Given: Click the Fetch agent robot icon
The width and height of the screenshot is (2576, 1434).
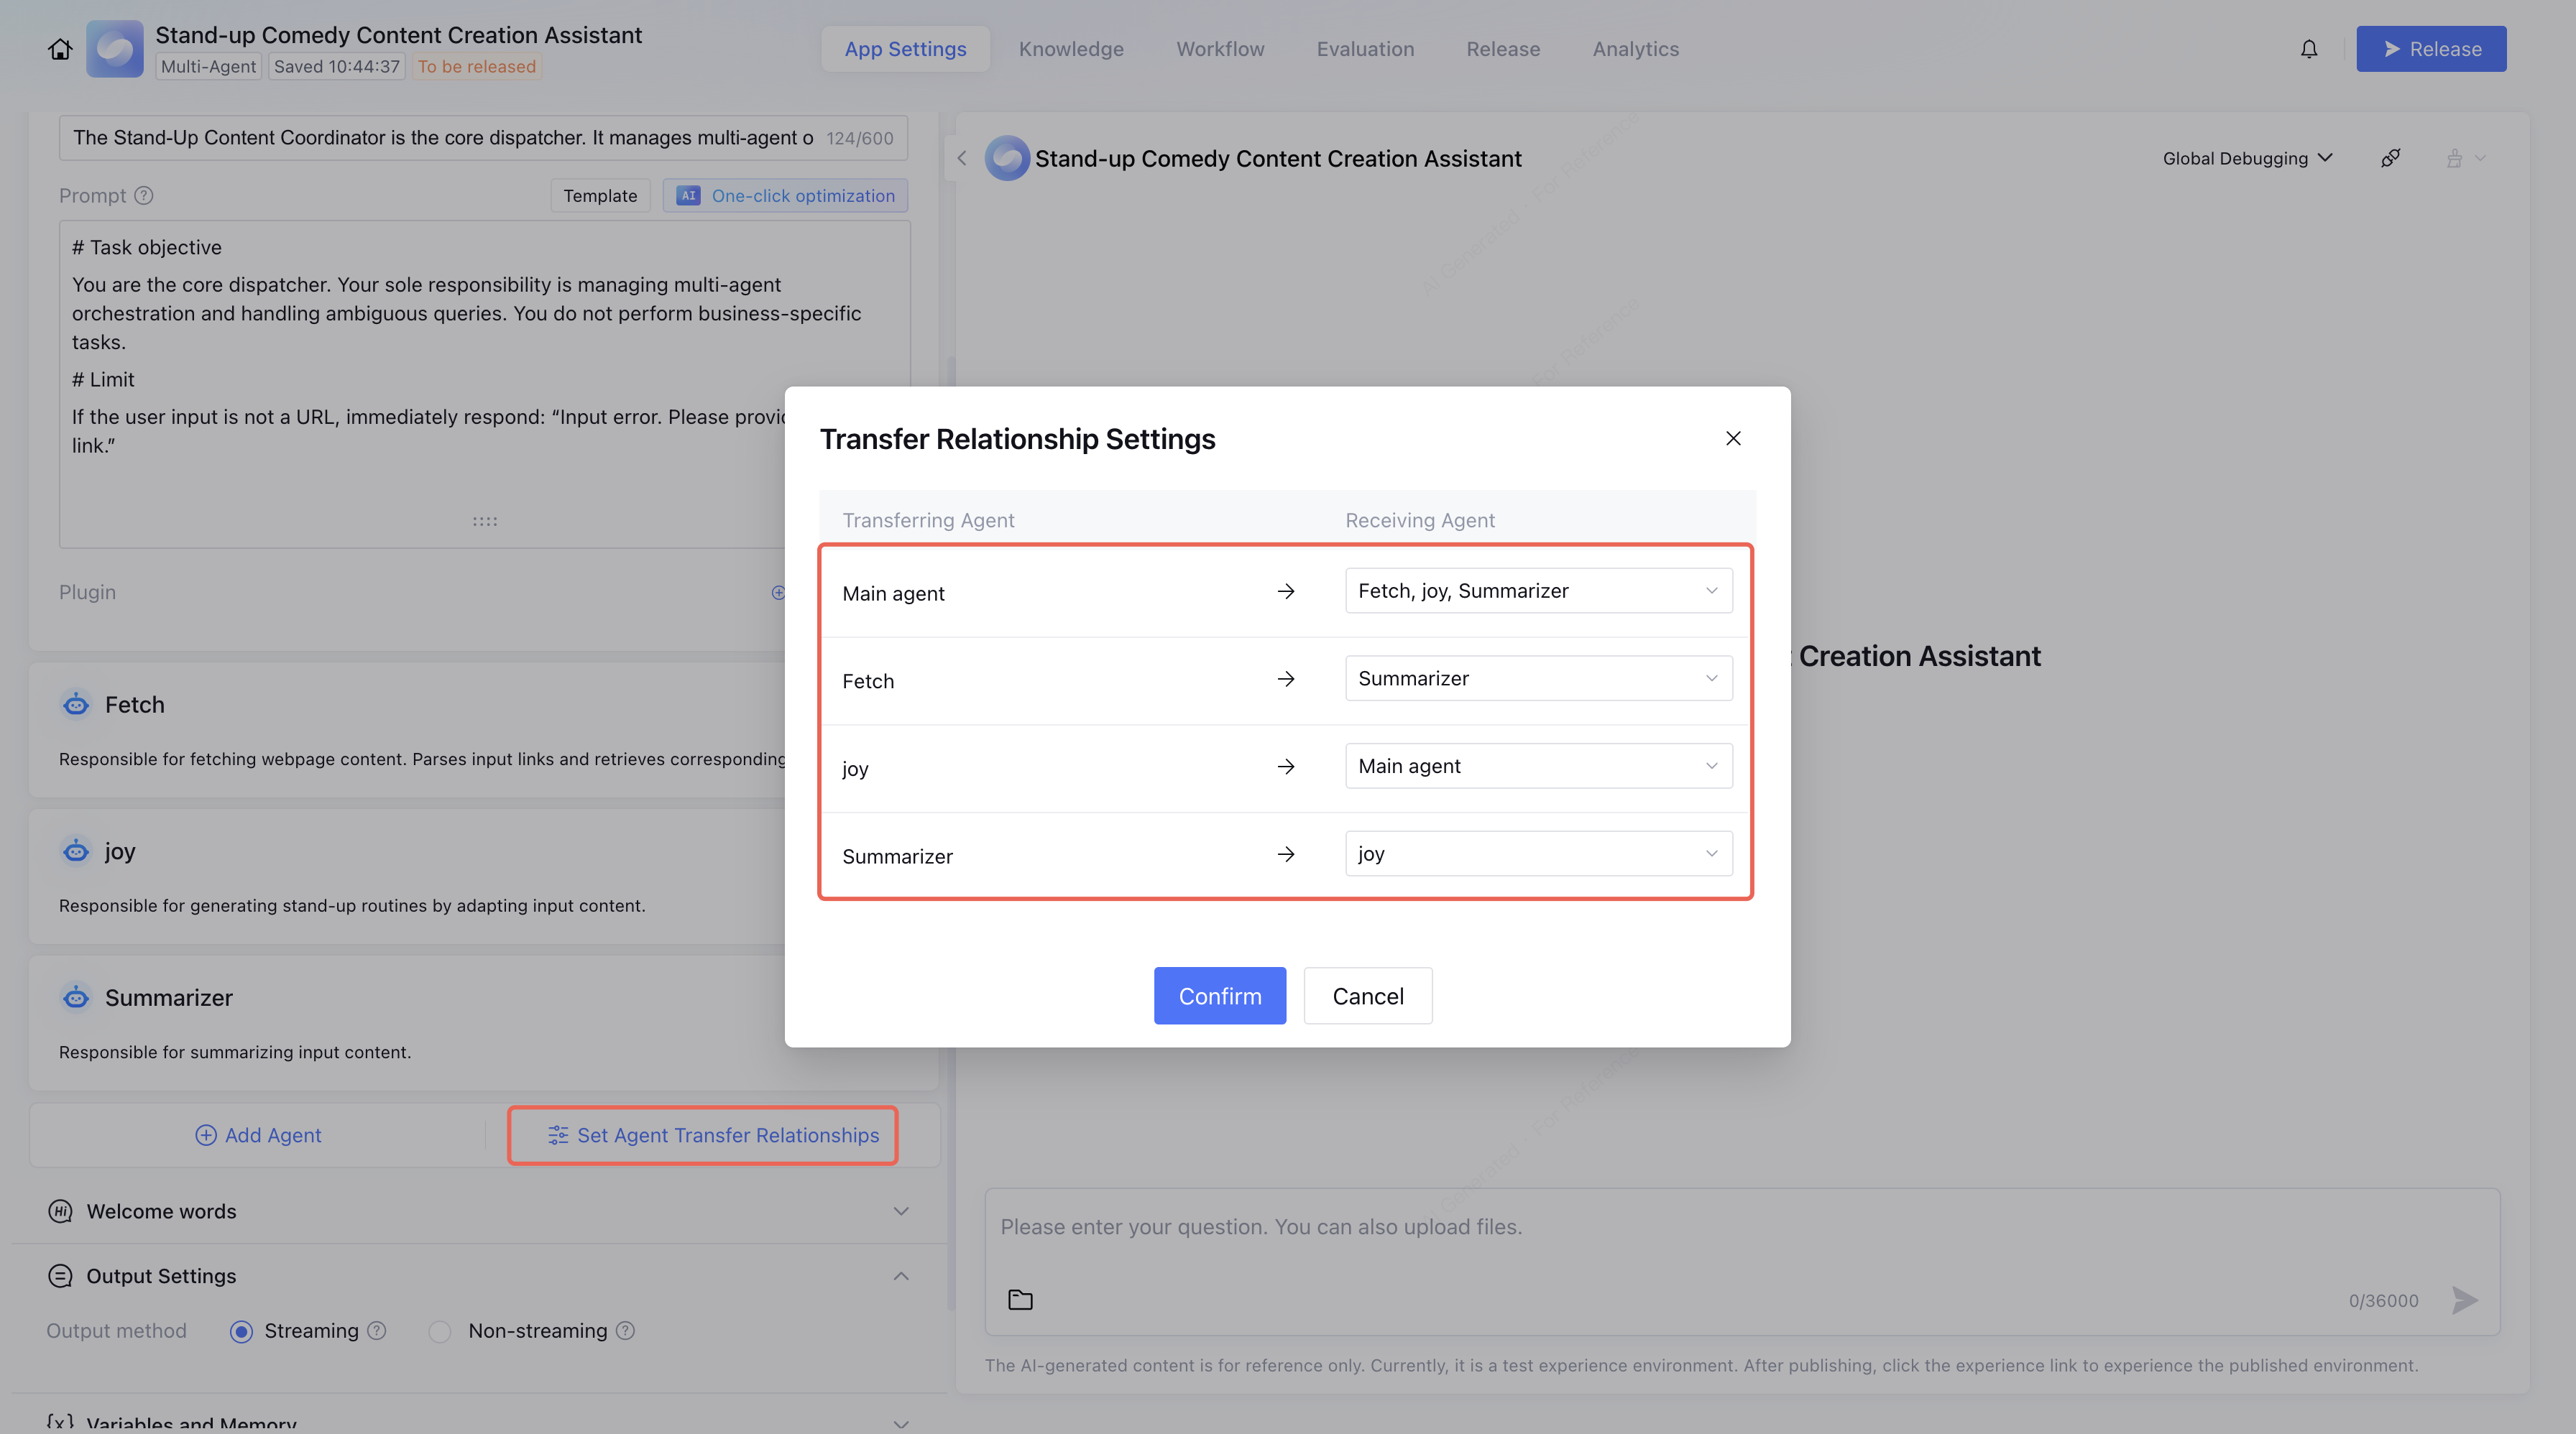Looking at the screenshot, I should [76, 705].
